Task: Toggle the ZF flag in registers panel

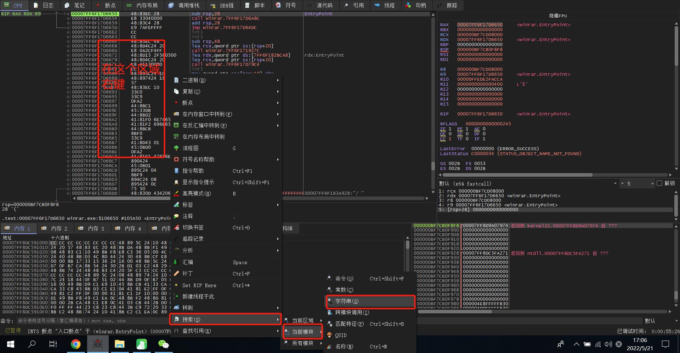Action: 443,129
